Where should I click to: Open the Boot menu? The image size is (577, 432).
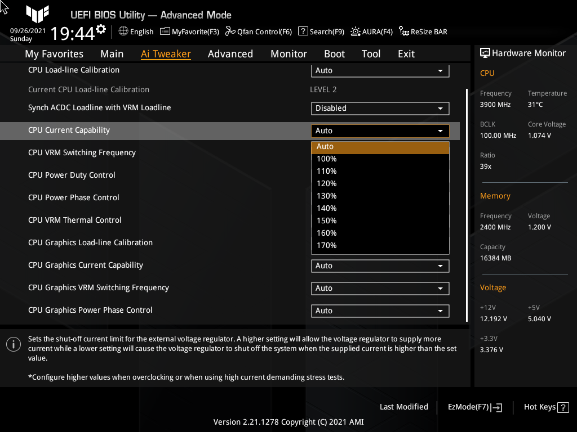click(x=334, y=53)
